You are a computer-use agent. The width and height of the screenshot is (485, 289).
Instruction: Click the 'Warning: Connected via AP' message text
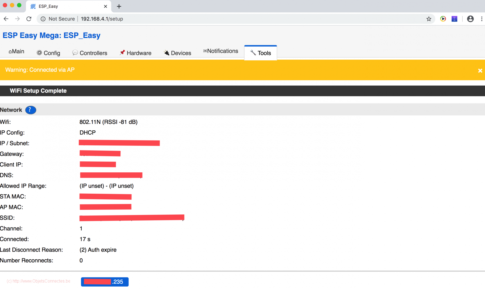click(x=40, y=70)
